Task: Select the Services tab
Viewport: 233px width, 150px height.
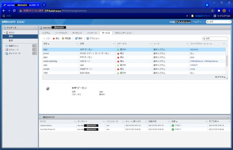Action: [x=106, y=33]
